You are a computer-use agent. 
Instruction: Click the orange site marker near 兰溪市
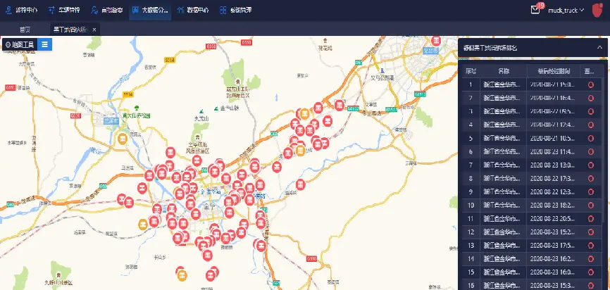(123, 138)
